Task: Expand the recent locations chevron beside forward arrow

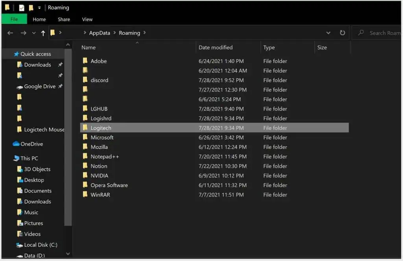Action: pyautogui.click(x=33, y=33)
